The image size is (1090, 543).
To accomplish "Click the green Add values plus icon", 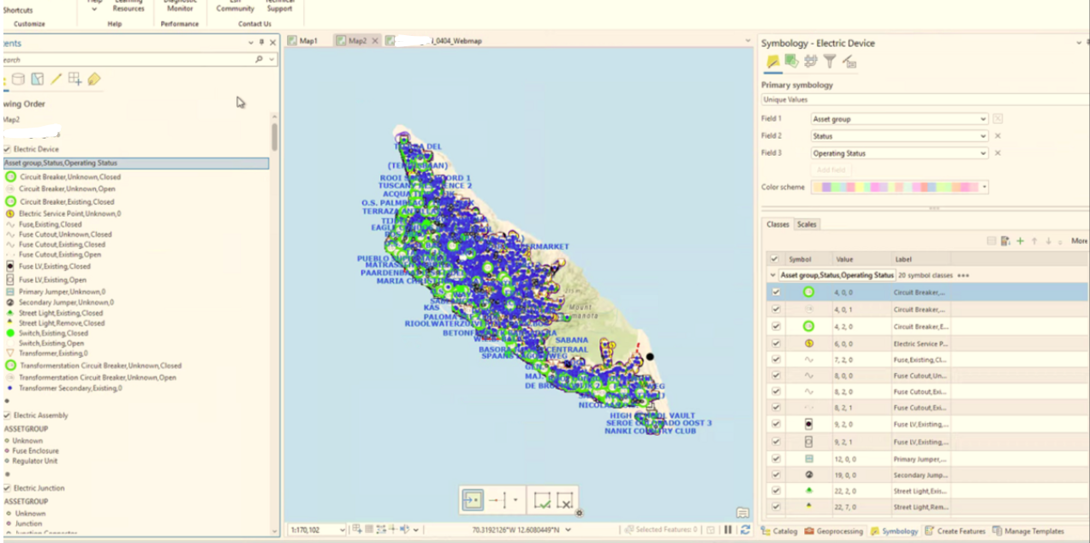I will [1020, 242].
